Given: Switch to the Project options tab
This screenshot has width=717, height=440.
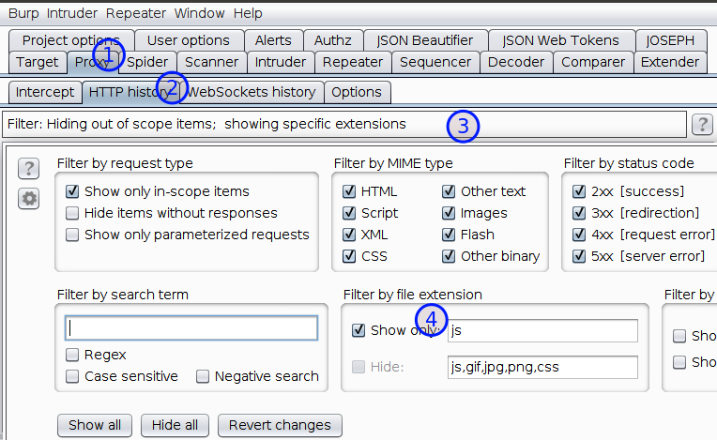Looking at the screenshot, I should (71, 40).
